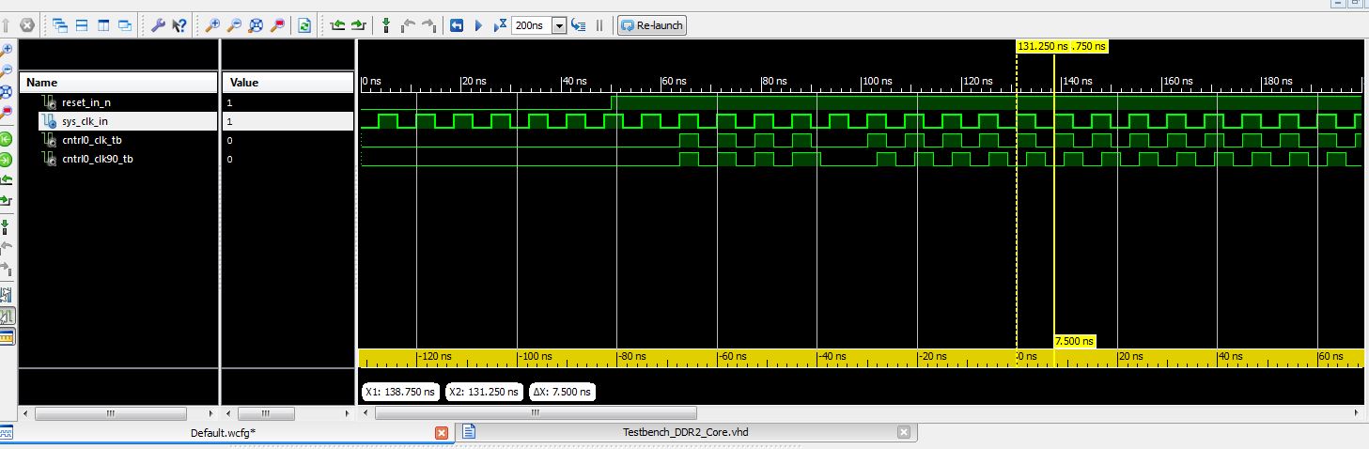The width and height of the screenshot is (1369, 449).
Task: Toggle the floating ruler in left sidebar
Action: pos(7,336)
